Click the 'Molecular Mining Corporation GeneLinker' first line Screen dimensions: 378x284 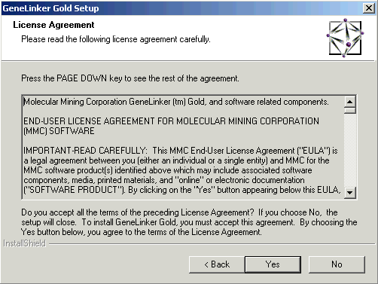pyautogui.click(x=176, y=102)
